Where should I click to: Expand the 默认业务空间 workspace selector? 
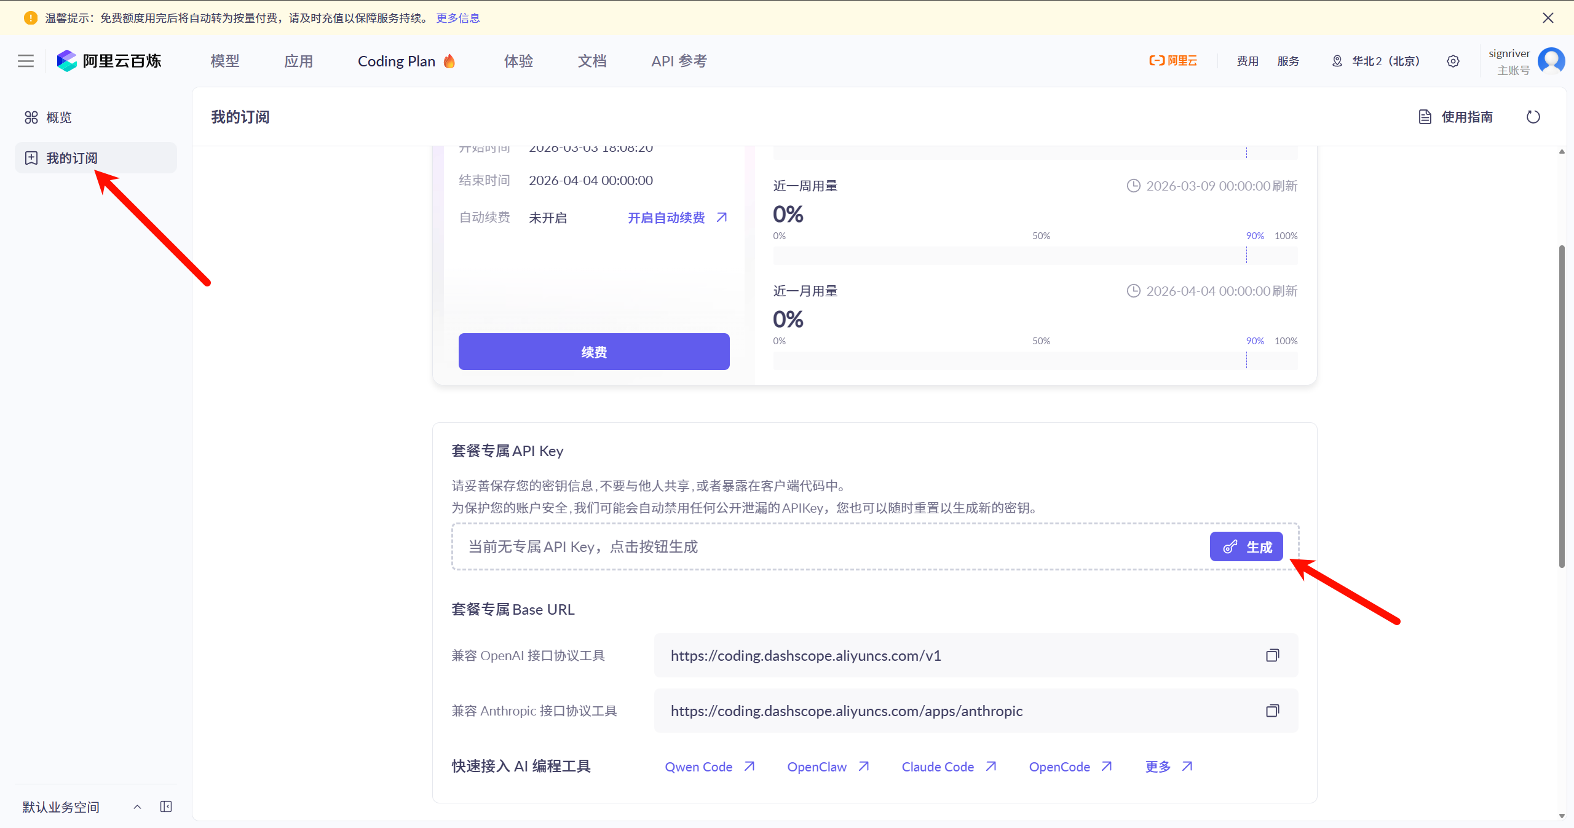[x=82, y=807]
